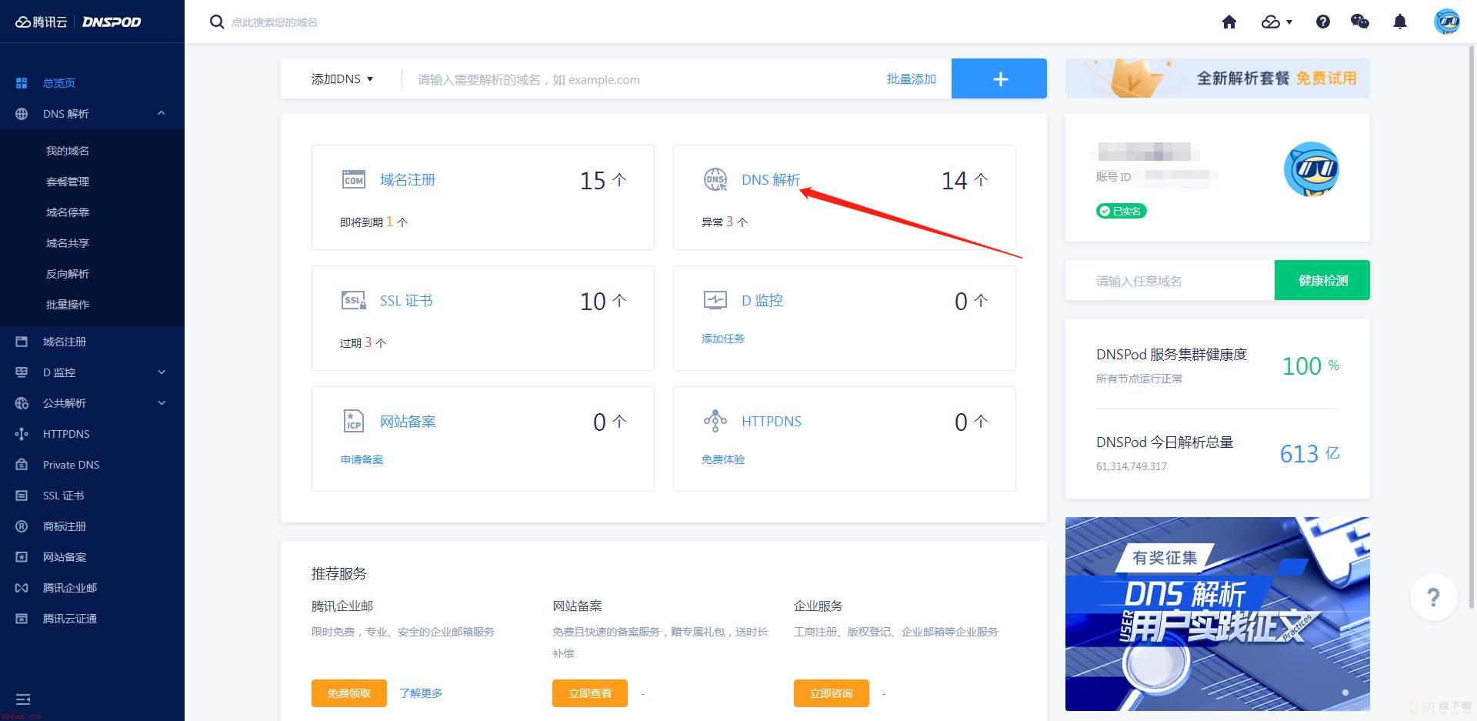Collapse sidebar with bottom hamburger icon
This screenshot has height=721, width=1477.
23,699
